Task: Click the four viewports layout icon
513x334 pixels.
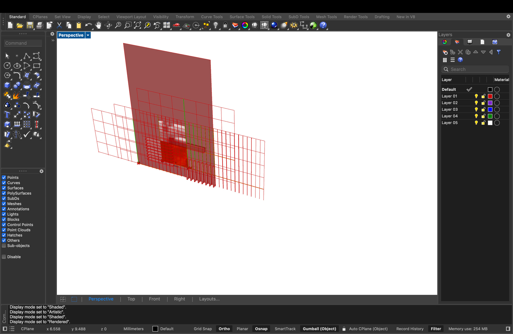Action: (x=167, y=25)
